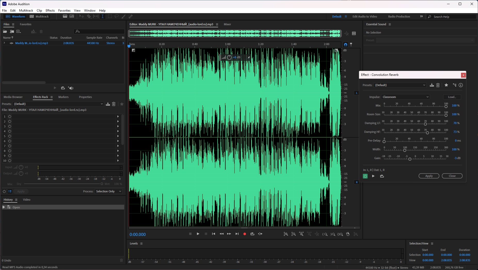Click the Loop Playback icon
Viewport: 478px width, 270px height.
click(252, 234)
